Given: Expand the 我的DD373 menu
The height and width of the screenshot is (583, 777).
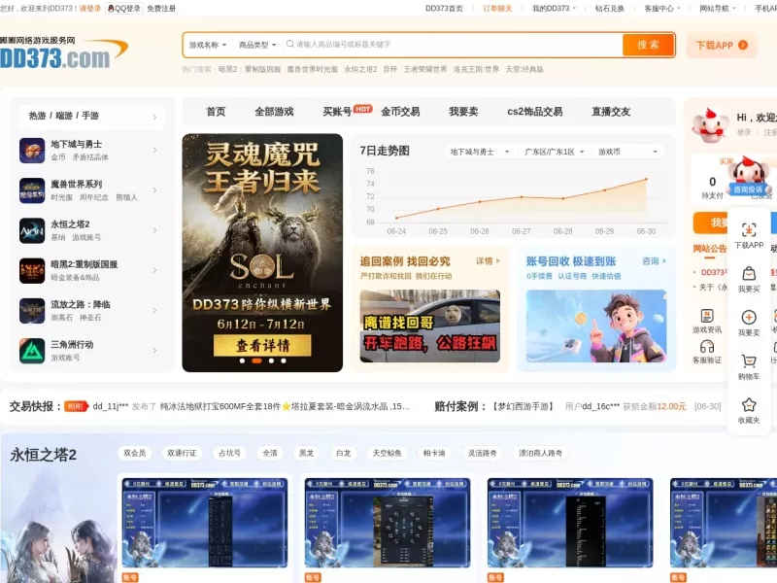Looking at the screenshot, I should 554,9.
